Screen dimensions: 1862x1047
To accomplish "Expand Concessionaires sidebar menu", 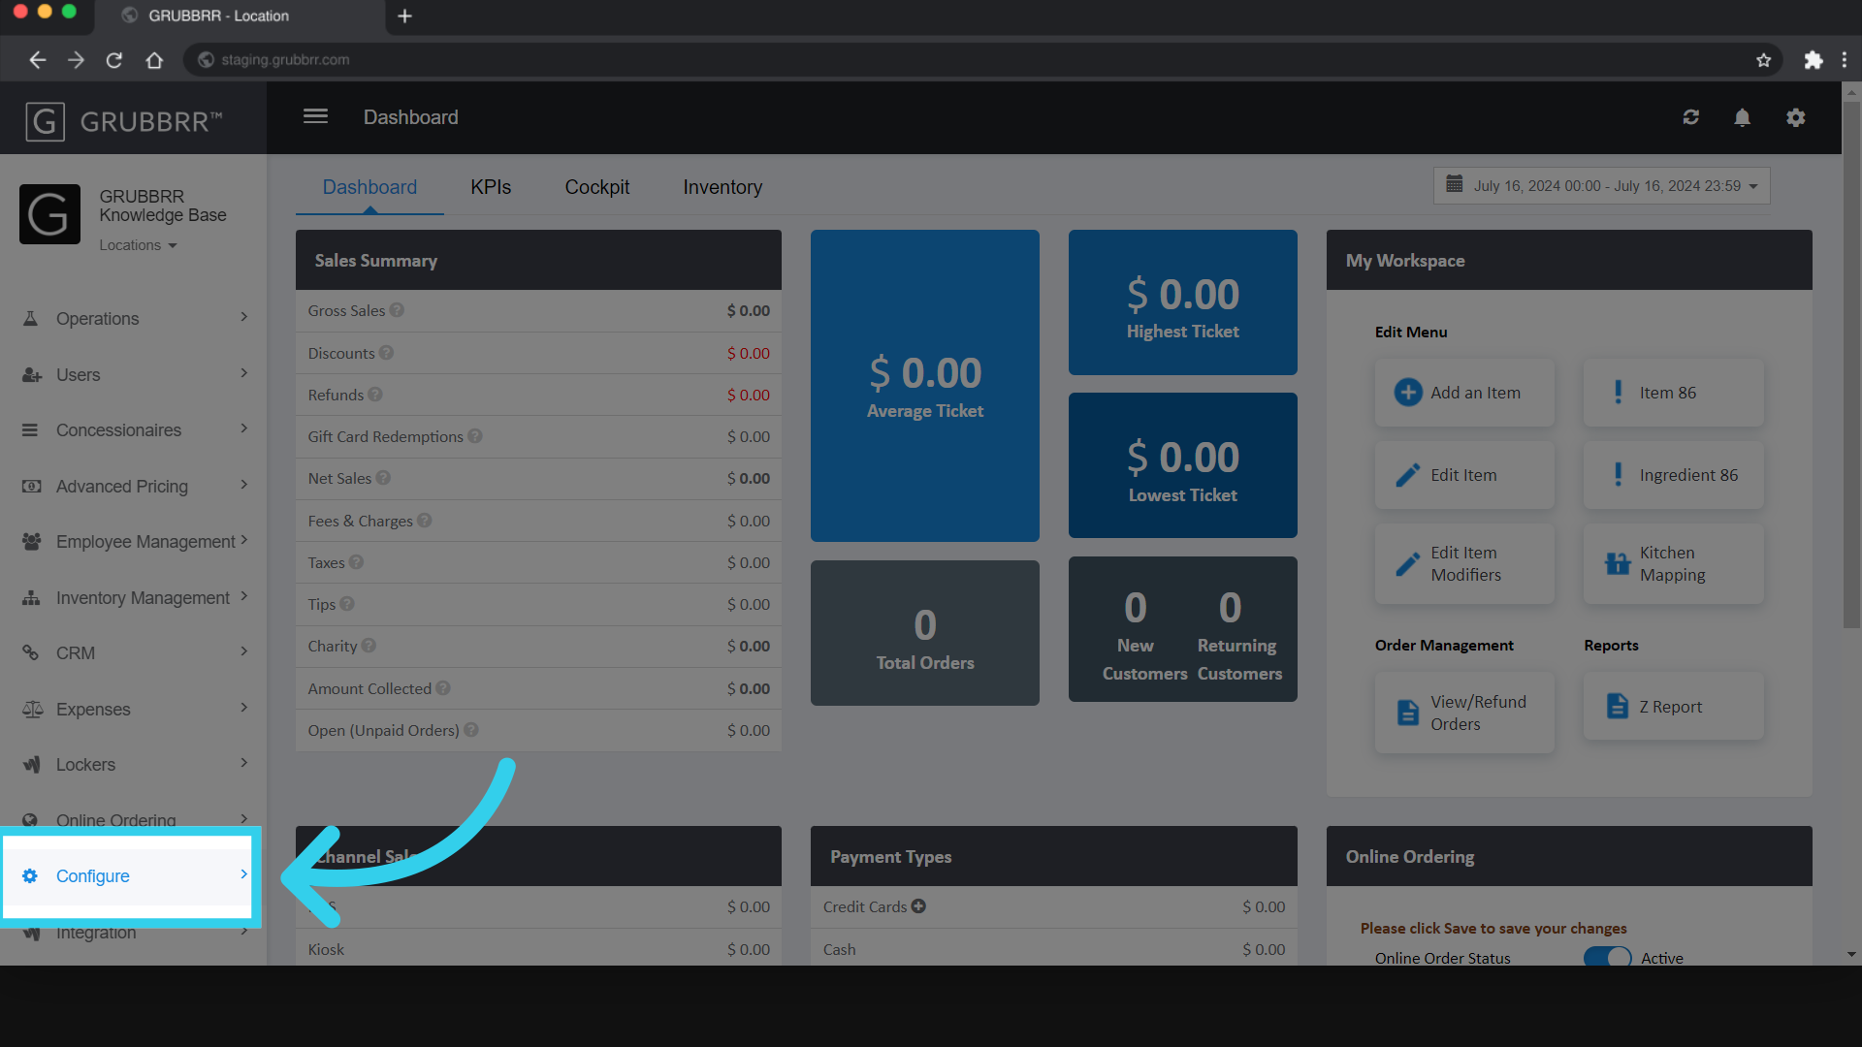I will pyautogui.click(x=134, y=429).
